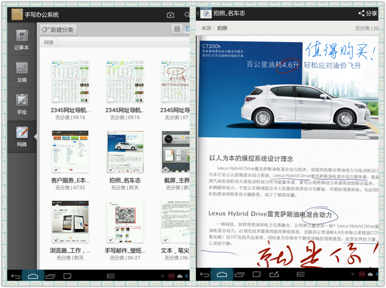Toggle the checkmark on 拍照_名车志 thumbnail
This screenshot has height=288, width=386.
tap(111, 170)
